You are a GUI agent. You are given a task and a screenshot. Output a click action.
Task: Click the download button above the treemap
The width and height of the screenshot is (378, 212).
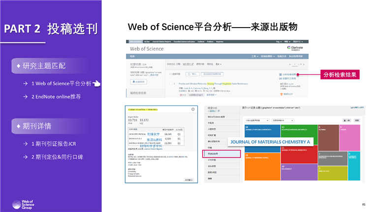(347, 120)
